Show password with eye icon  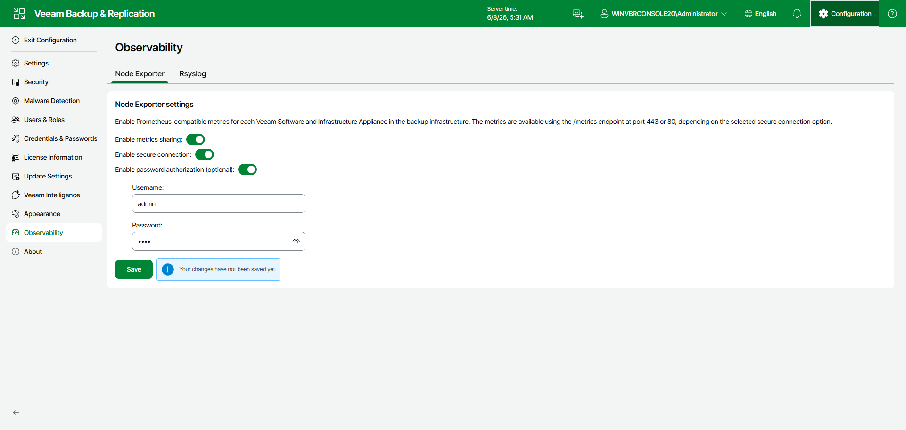pyautogui.click(x=296, y=241)
